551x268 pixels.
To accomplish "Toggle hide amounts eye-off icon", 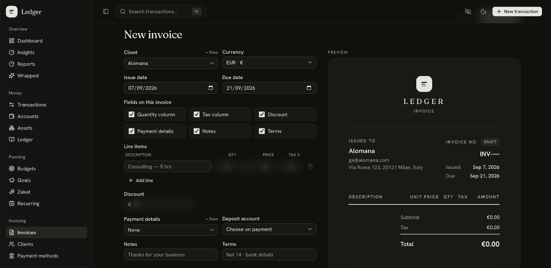I will pos(468,12).
